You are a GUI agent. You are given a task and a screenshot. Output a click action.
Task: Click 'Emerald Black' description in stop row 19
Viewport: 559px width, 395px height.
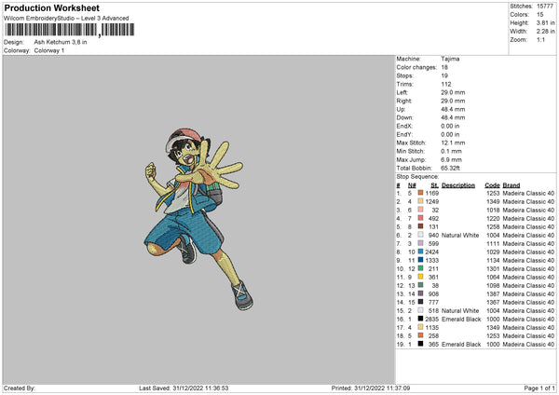click(461, 344)
